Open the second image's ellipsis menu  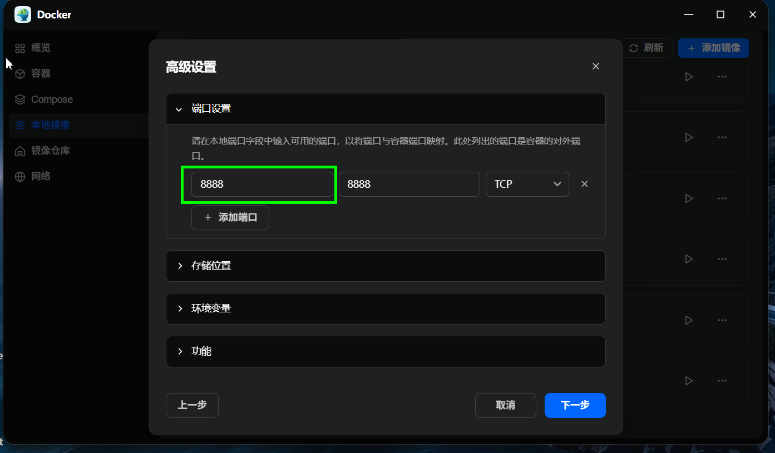[x=722, y=137]
